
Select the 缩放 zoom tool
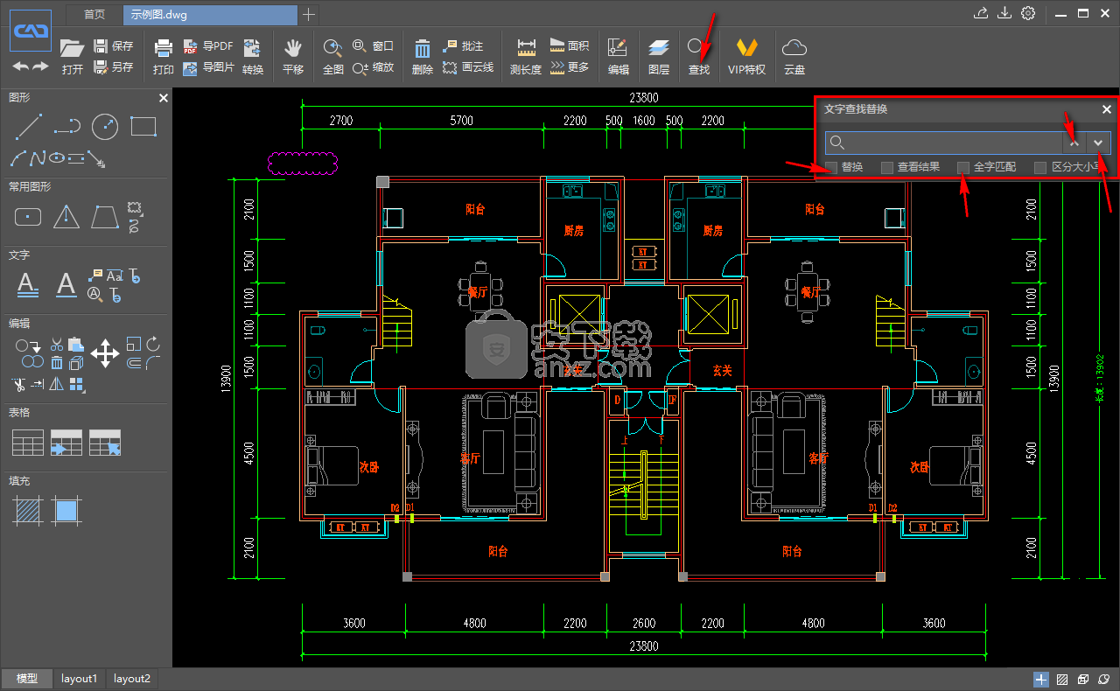click(x=373, y=67)
